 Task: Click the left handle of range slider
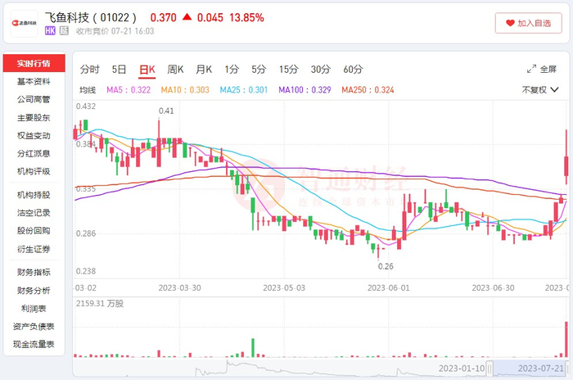tap(490, 369)
